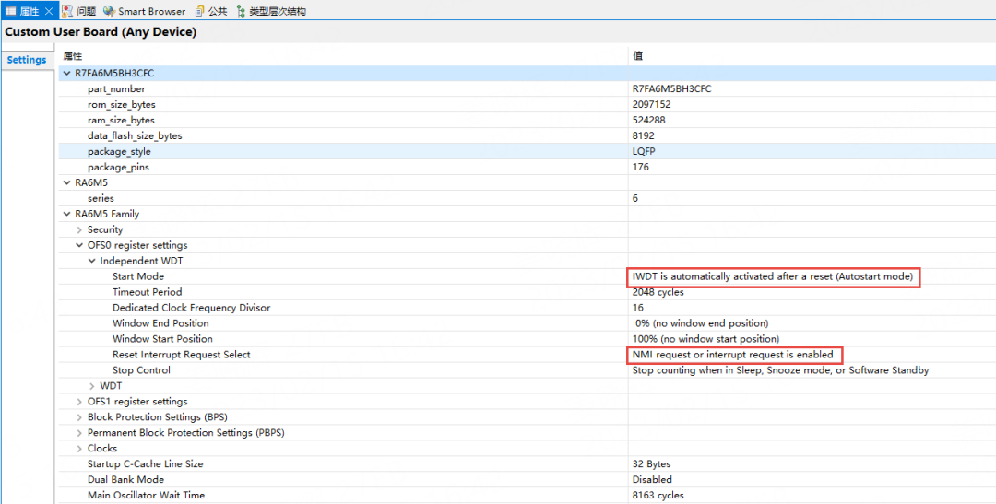Viewport: 996px width, 504px height.
Task: Click the 公共 tab icon
Action: 200,11
